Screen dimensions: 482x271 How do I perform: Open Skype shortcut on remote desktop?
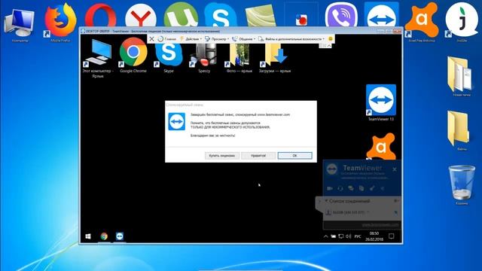[169, 58]
